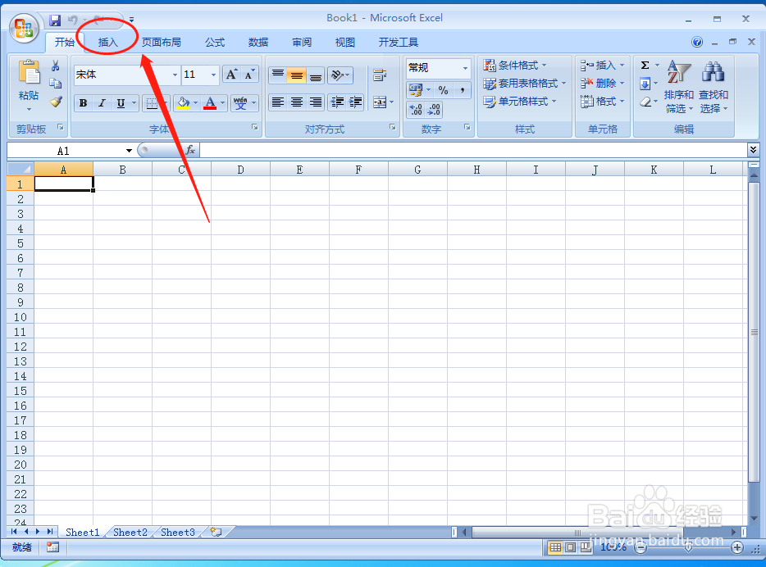
Task: Toggle Wrap Text
Action: [x=380, y=75]
